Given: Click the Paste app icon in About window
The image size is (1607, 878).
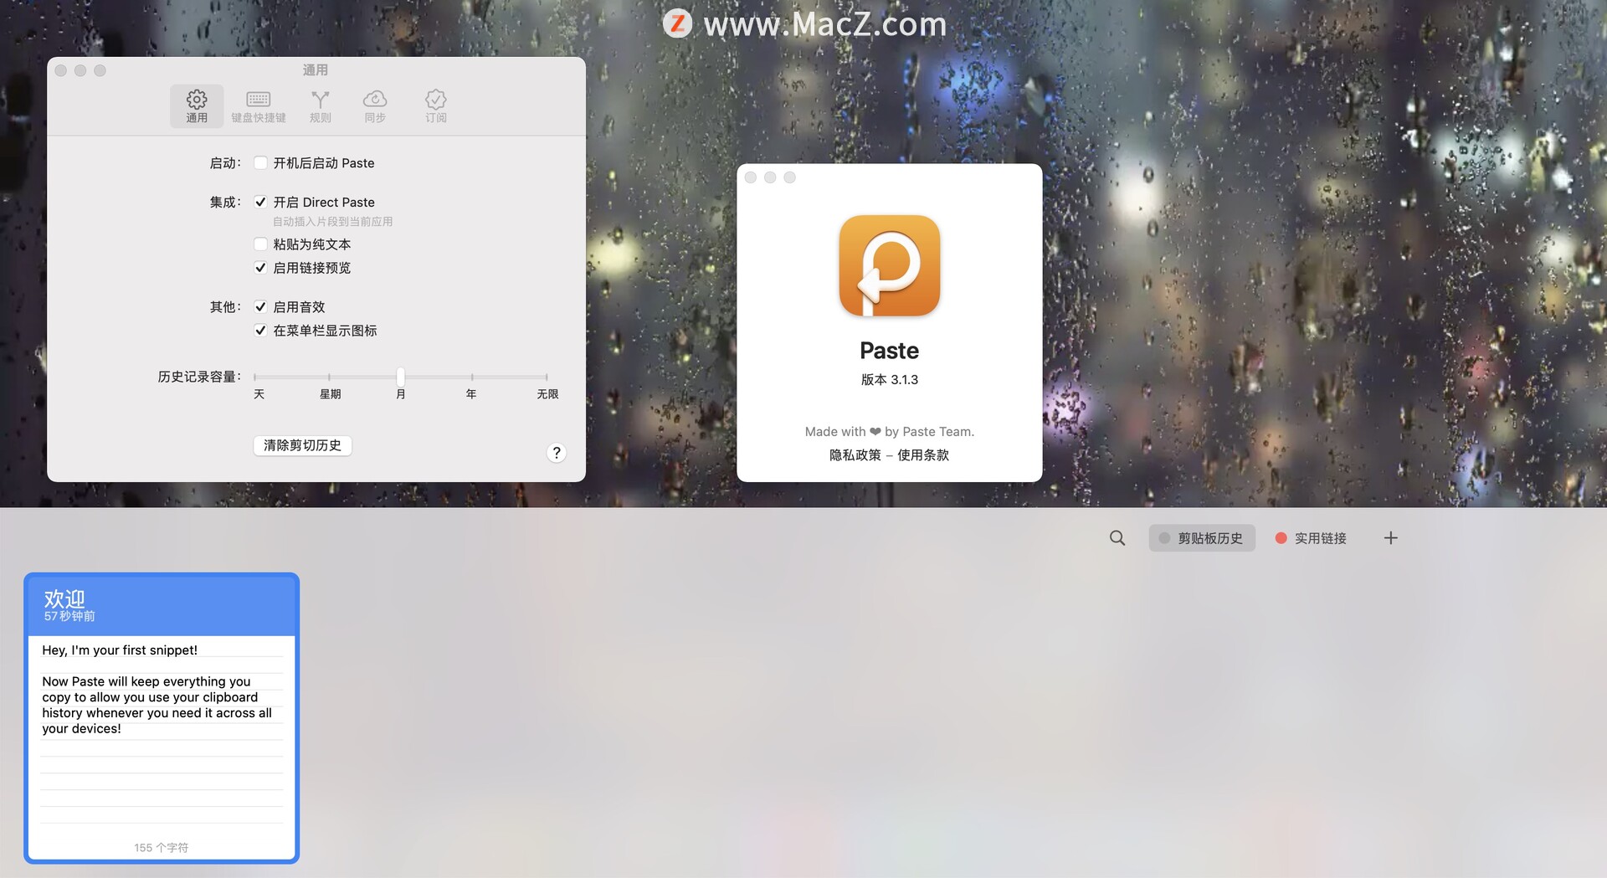Looking at the screenshot, I should click(889, 265).
